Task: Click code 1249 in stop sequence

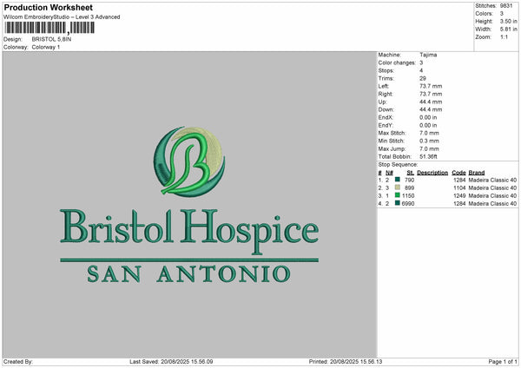Action: pos(459,195)
